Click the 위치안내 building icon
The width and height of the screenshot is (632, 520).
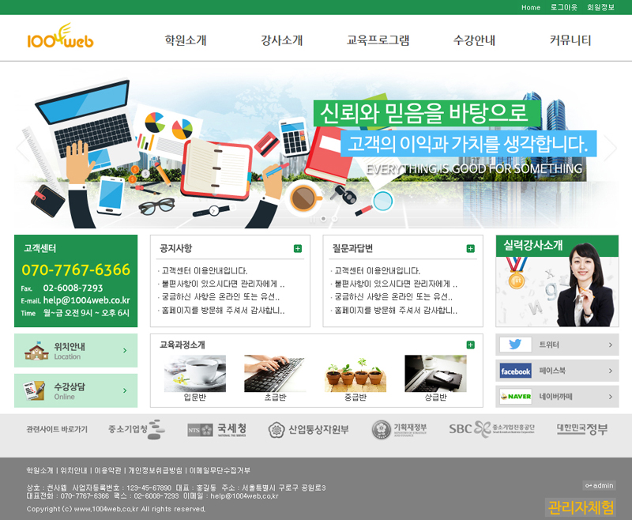click(36, 351)
